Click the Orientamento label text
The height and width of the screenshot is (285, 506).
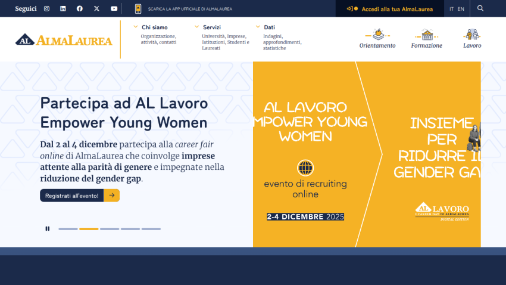tap(377, 45)
